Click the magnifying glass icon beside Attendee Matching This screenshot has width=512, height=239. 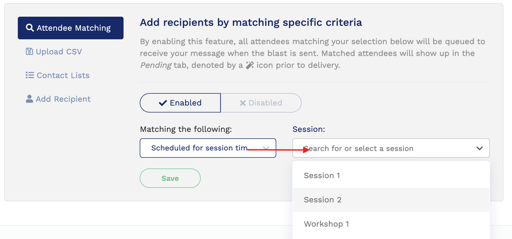tap(30, 27)
